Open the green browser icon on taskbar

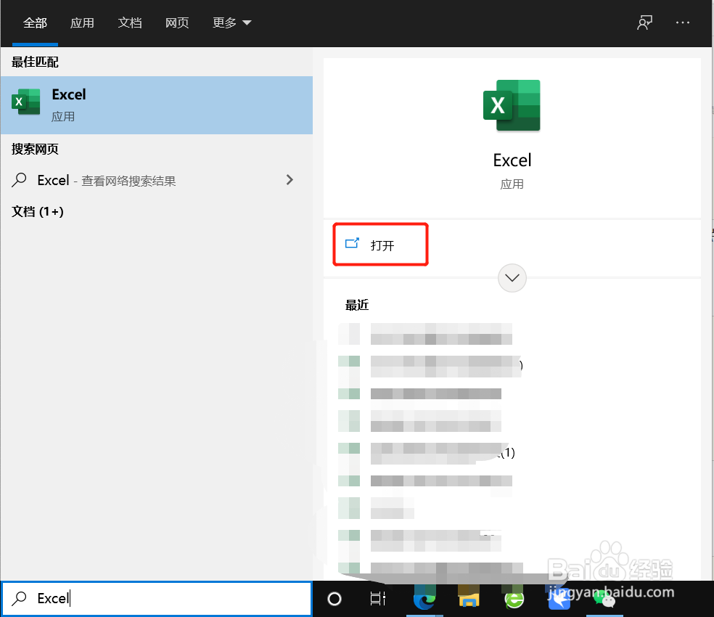514,599
